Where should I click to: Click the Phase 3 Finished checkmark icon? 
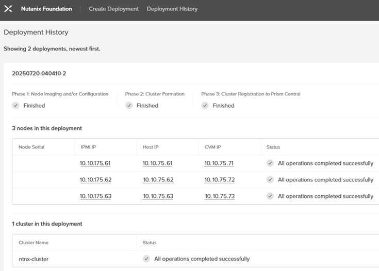click(205, 106)
